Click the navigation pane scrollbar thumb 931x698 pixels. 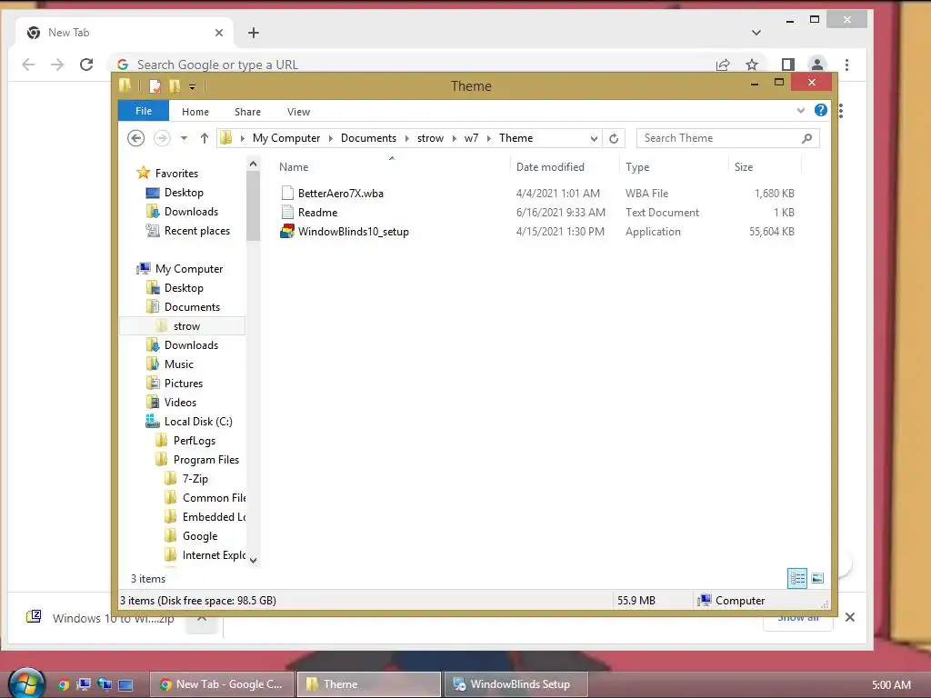254,206
